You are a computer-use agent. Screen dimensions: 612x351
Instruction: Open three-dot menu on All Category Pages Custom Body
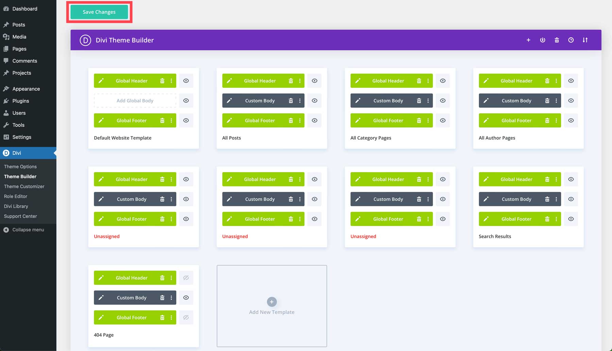tap(428, 100)
